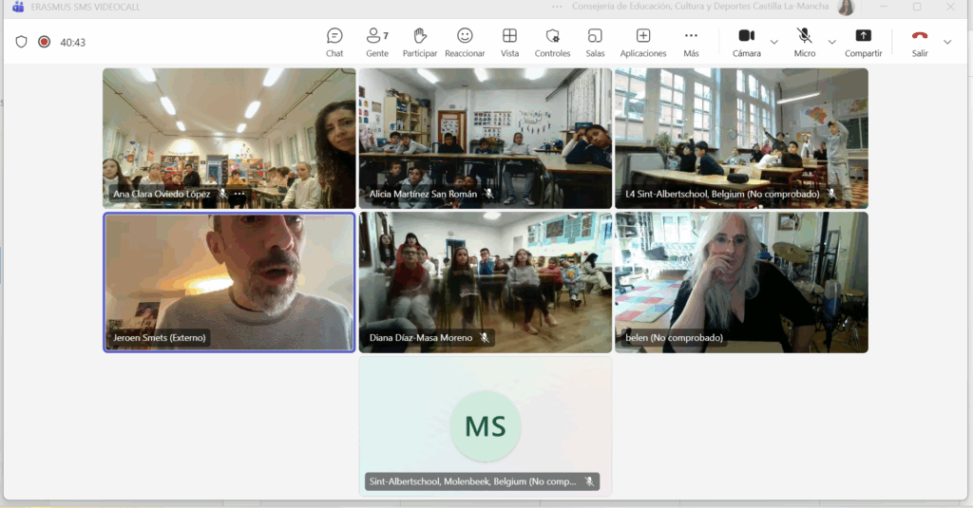Select Jeroen Smets video tile
The width and height of the screenshot is (973, 508).
point(229,281)
